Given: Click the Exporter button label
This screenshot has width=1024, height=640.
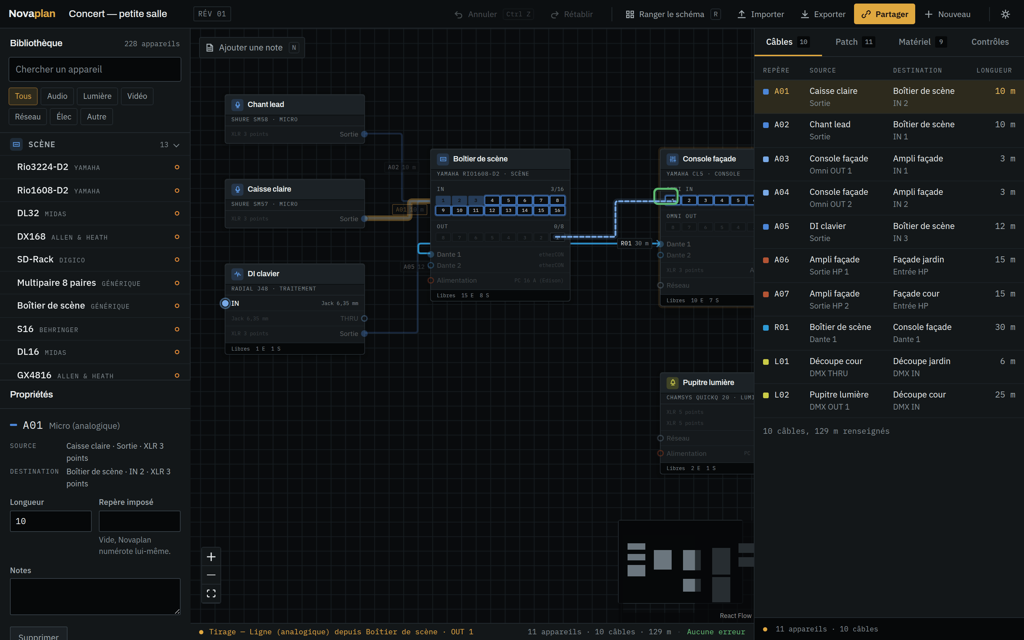Looking at the screenshot, I should pyautogui.click(x=830, y=14).
